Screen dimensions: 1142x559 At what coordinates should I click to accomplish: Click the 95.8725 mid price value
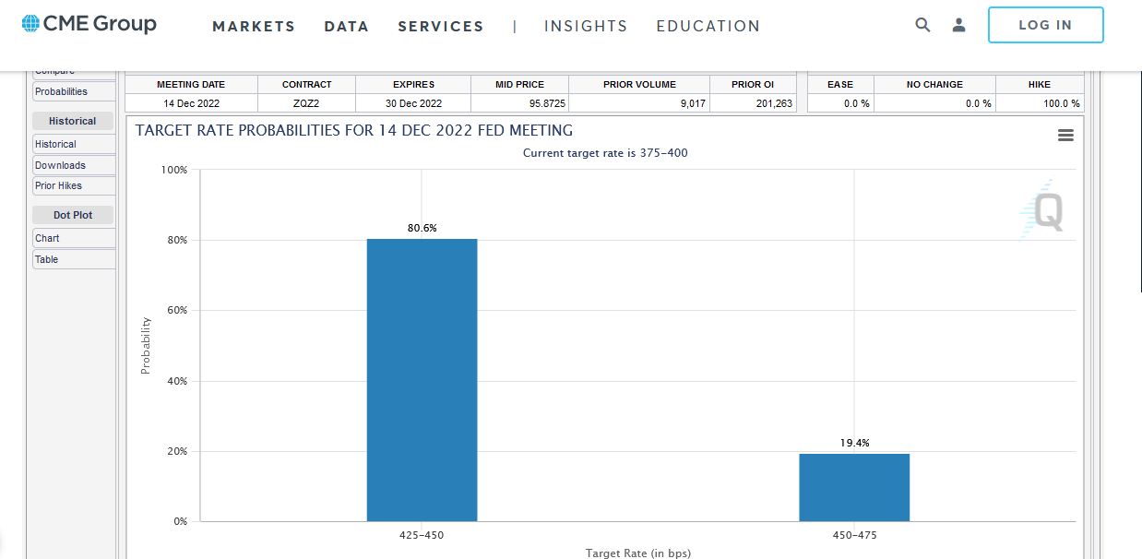pyautogui.click(x=547, y=103)
